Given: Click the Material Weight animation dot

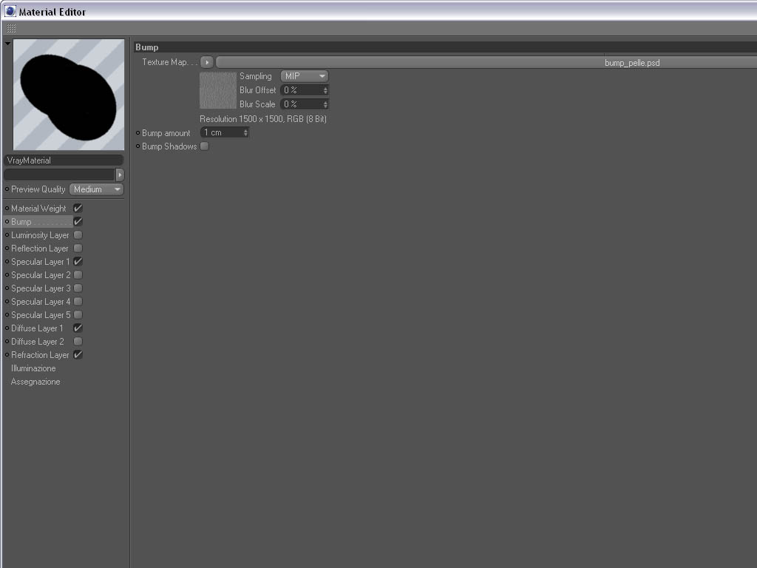Looking at the screenshot, I should pyautogui.click(x=7, y=208).
